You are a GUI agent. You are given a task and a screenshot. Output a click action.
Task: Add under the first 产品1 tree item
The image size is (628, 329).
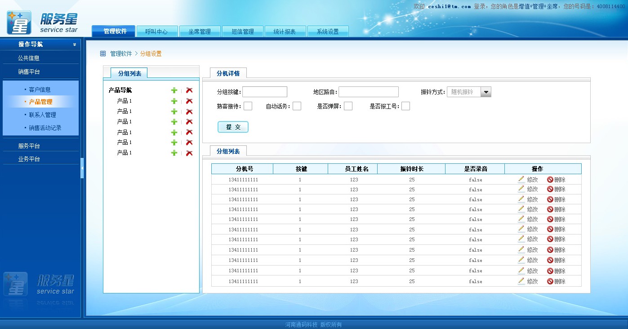pos(174,101)
